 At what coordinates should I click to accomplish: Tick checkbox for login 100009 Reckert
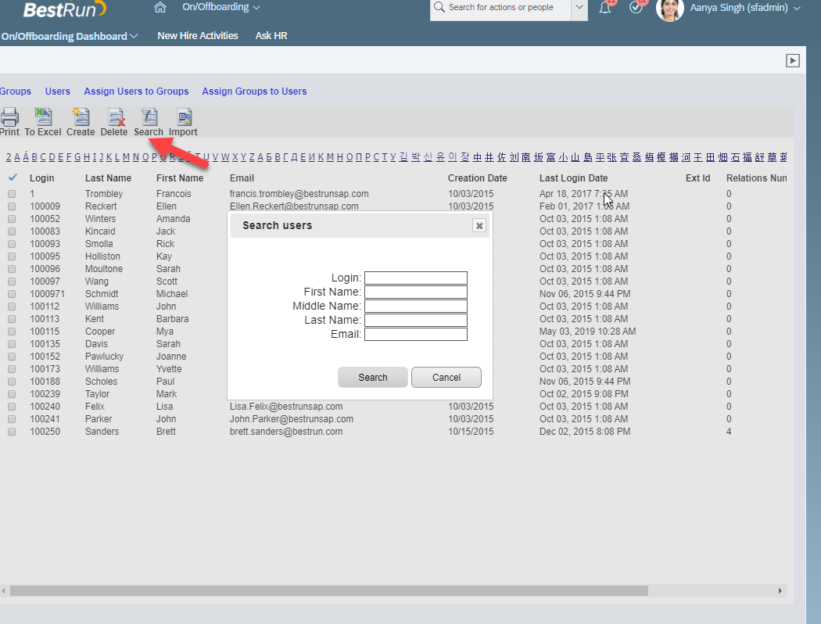tap(12, 206)
